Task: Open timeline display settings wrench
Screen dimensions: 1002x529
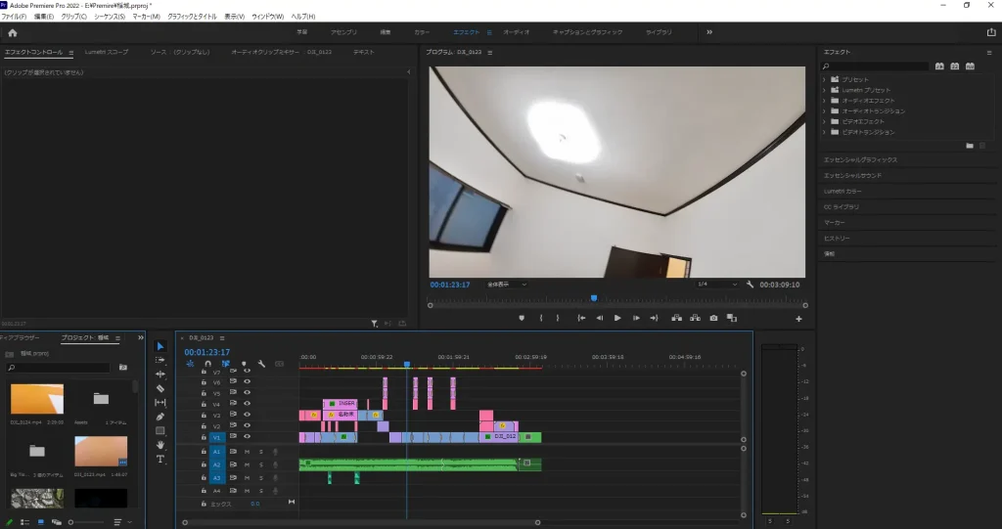Action: point(260,364)
